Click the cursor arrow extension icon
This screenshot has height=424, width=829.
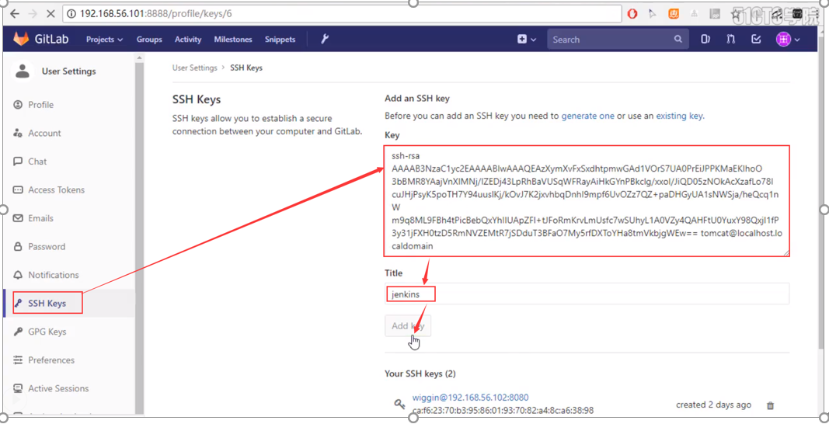point(653,14)
